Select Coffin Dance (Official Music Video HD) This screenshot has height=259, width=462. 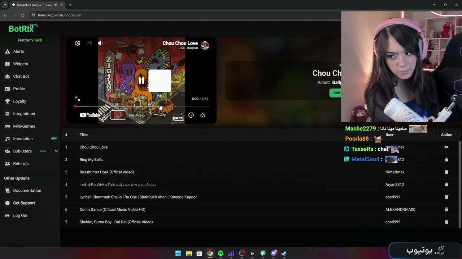tap(112, 209)
